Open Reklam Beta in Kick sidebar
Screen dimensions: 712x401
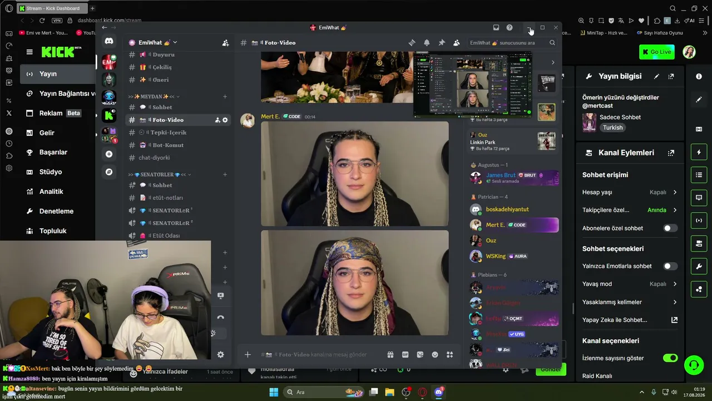(57, 113)
